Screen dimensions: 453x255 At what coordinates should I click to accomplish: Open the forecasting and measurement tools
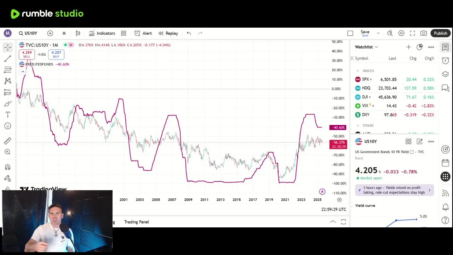click(8, 92)
